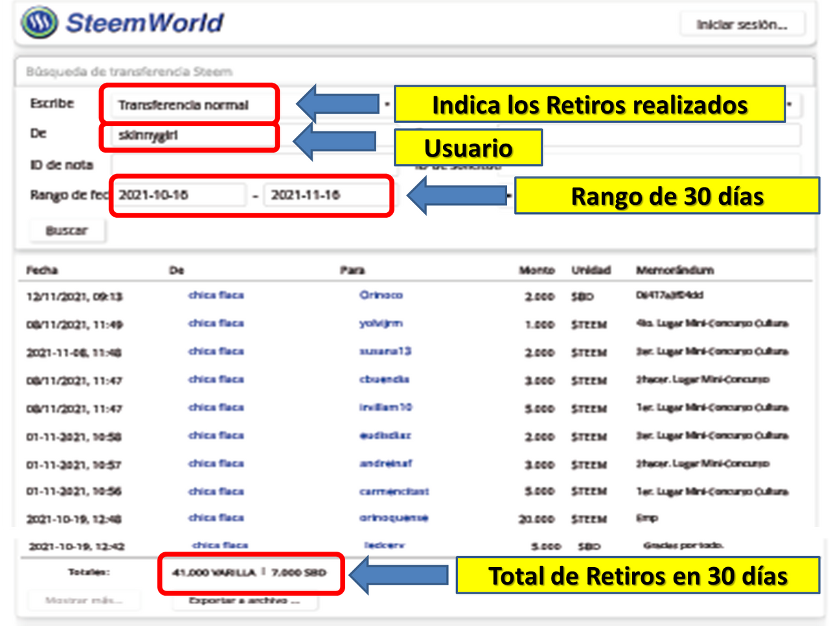
Task: Open recipient link andreinaf
Action: click(386, 463)
